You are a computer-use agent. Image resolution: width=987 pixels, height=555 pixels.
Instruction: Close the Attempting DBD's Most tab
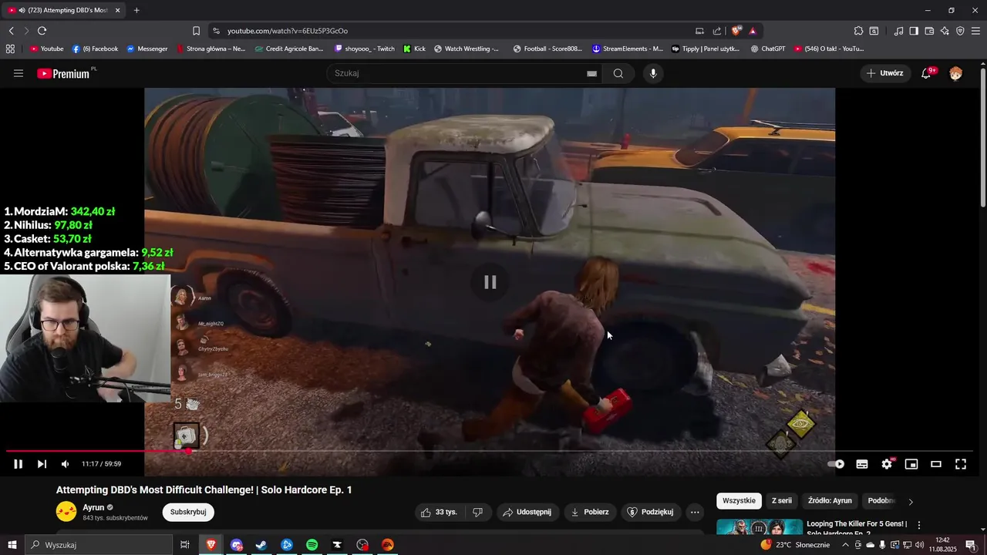(x=117, y=10)
